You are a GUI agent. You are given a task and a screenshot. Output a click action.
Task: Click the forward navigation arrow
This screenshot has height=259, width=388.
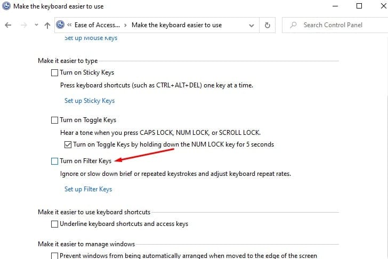click(24, 25)
